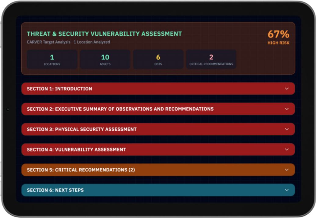Viewport: 317px width, 218px height.
Task: Expand Section 5 Critical Recommendations chevron
Action: pos(287,170)
